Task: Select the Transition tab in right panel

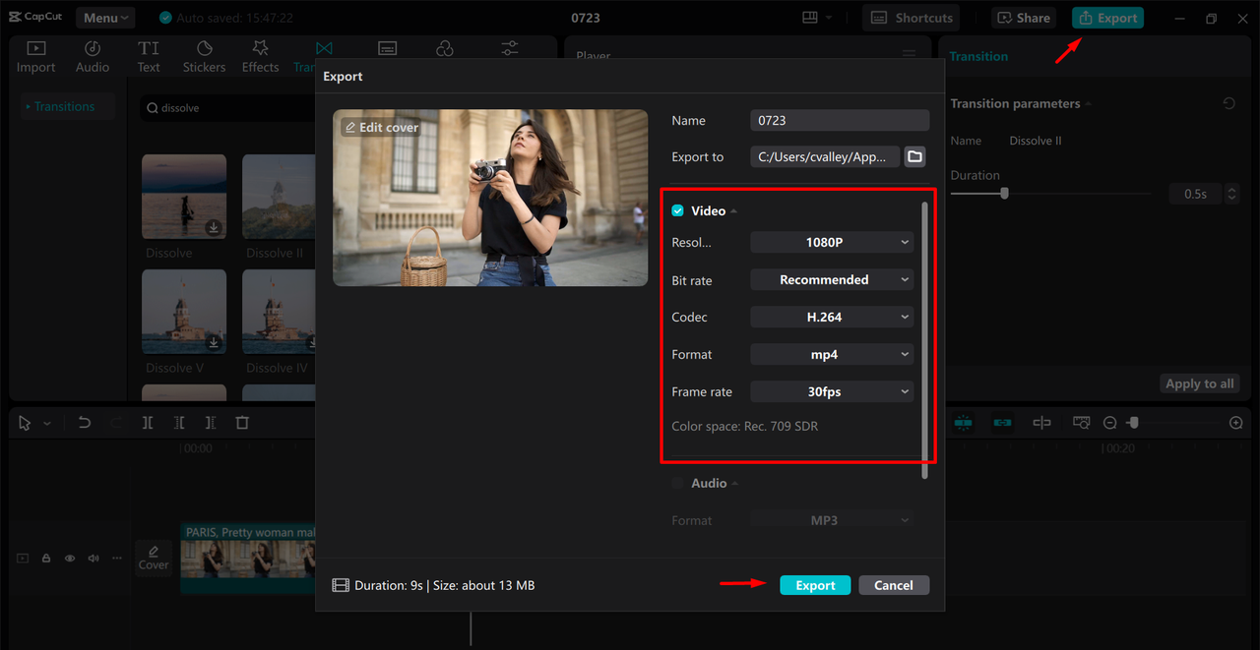Action: [x=978, y=56]
